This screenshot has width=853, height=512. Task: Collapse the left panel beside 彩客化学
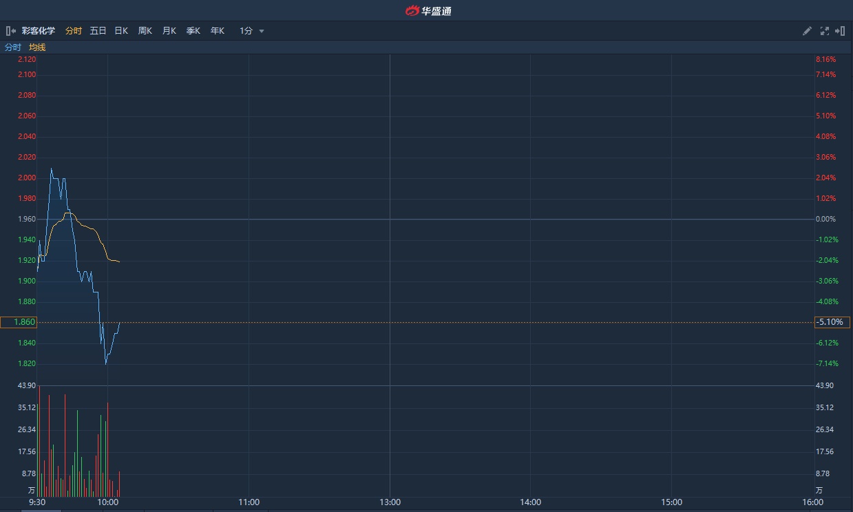10,31
